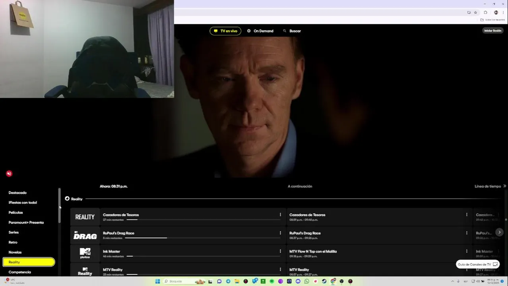Open options for upcoming MTV Reality 08:57 p.m.

pos(467,269)
